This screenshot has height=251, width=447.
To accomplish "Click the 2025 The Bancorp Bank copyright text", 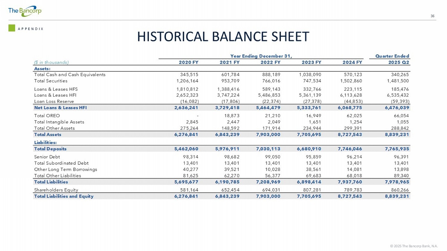I will (x=414, y=246).
